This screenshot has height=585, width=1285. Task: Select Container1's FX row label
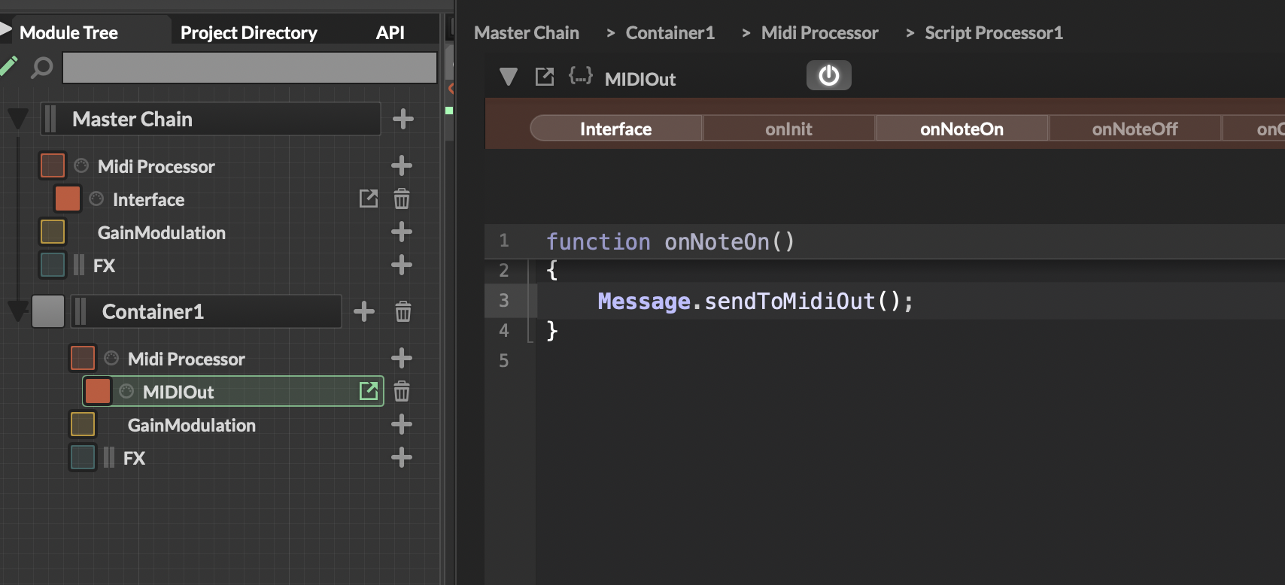tap(134, 458)
